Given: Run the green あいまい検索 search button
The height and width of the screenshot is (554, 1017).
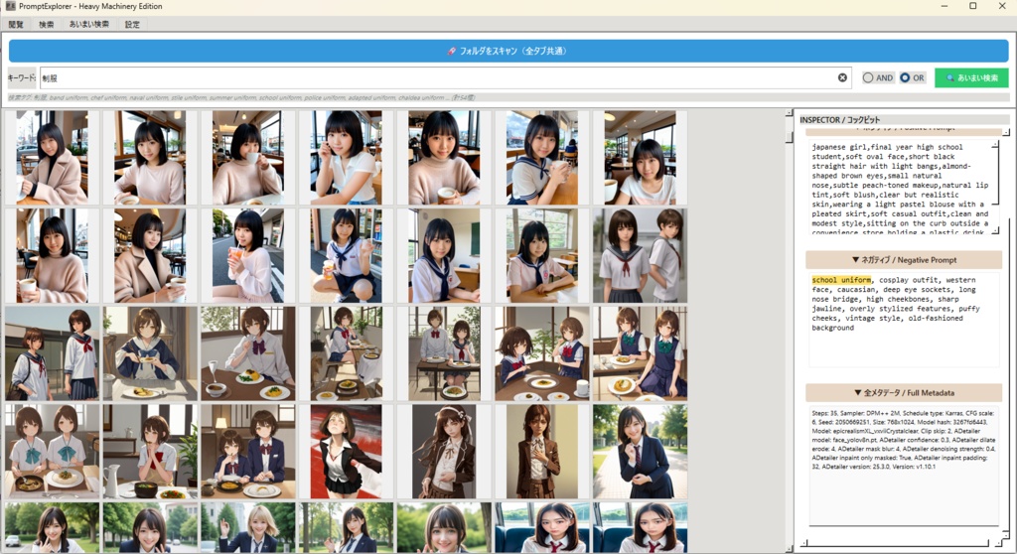Looking at the screenshot, I should tap(971, 77).
